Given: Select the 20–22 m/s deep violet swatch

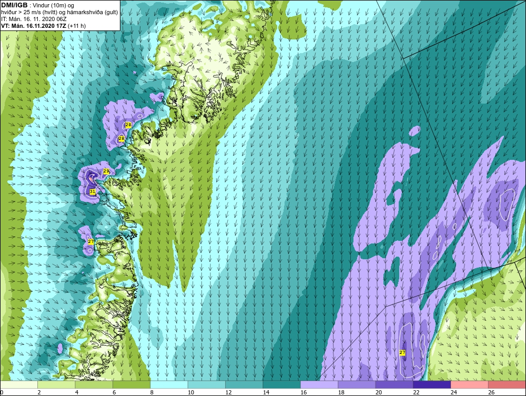Looking at the screenshot, I should pyautogui.click(x=394, y=384).
